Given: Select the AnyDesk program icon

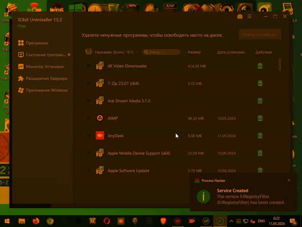Looking at the screenshot, I should 100,135.
